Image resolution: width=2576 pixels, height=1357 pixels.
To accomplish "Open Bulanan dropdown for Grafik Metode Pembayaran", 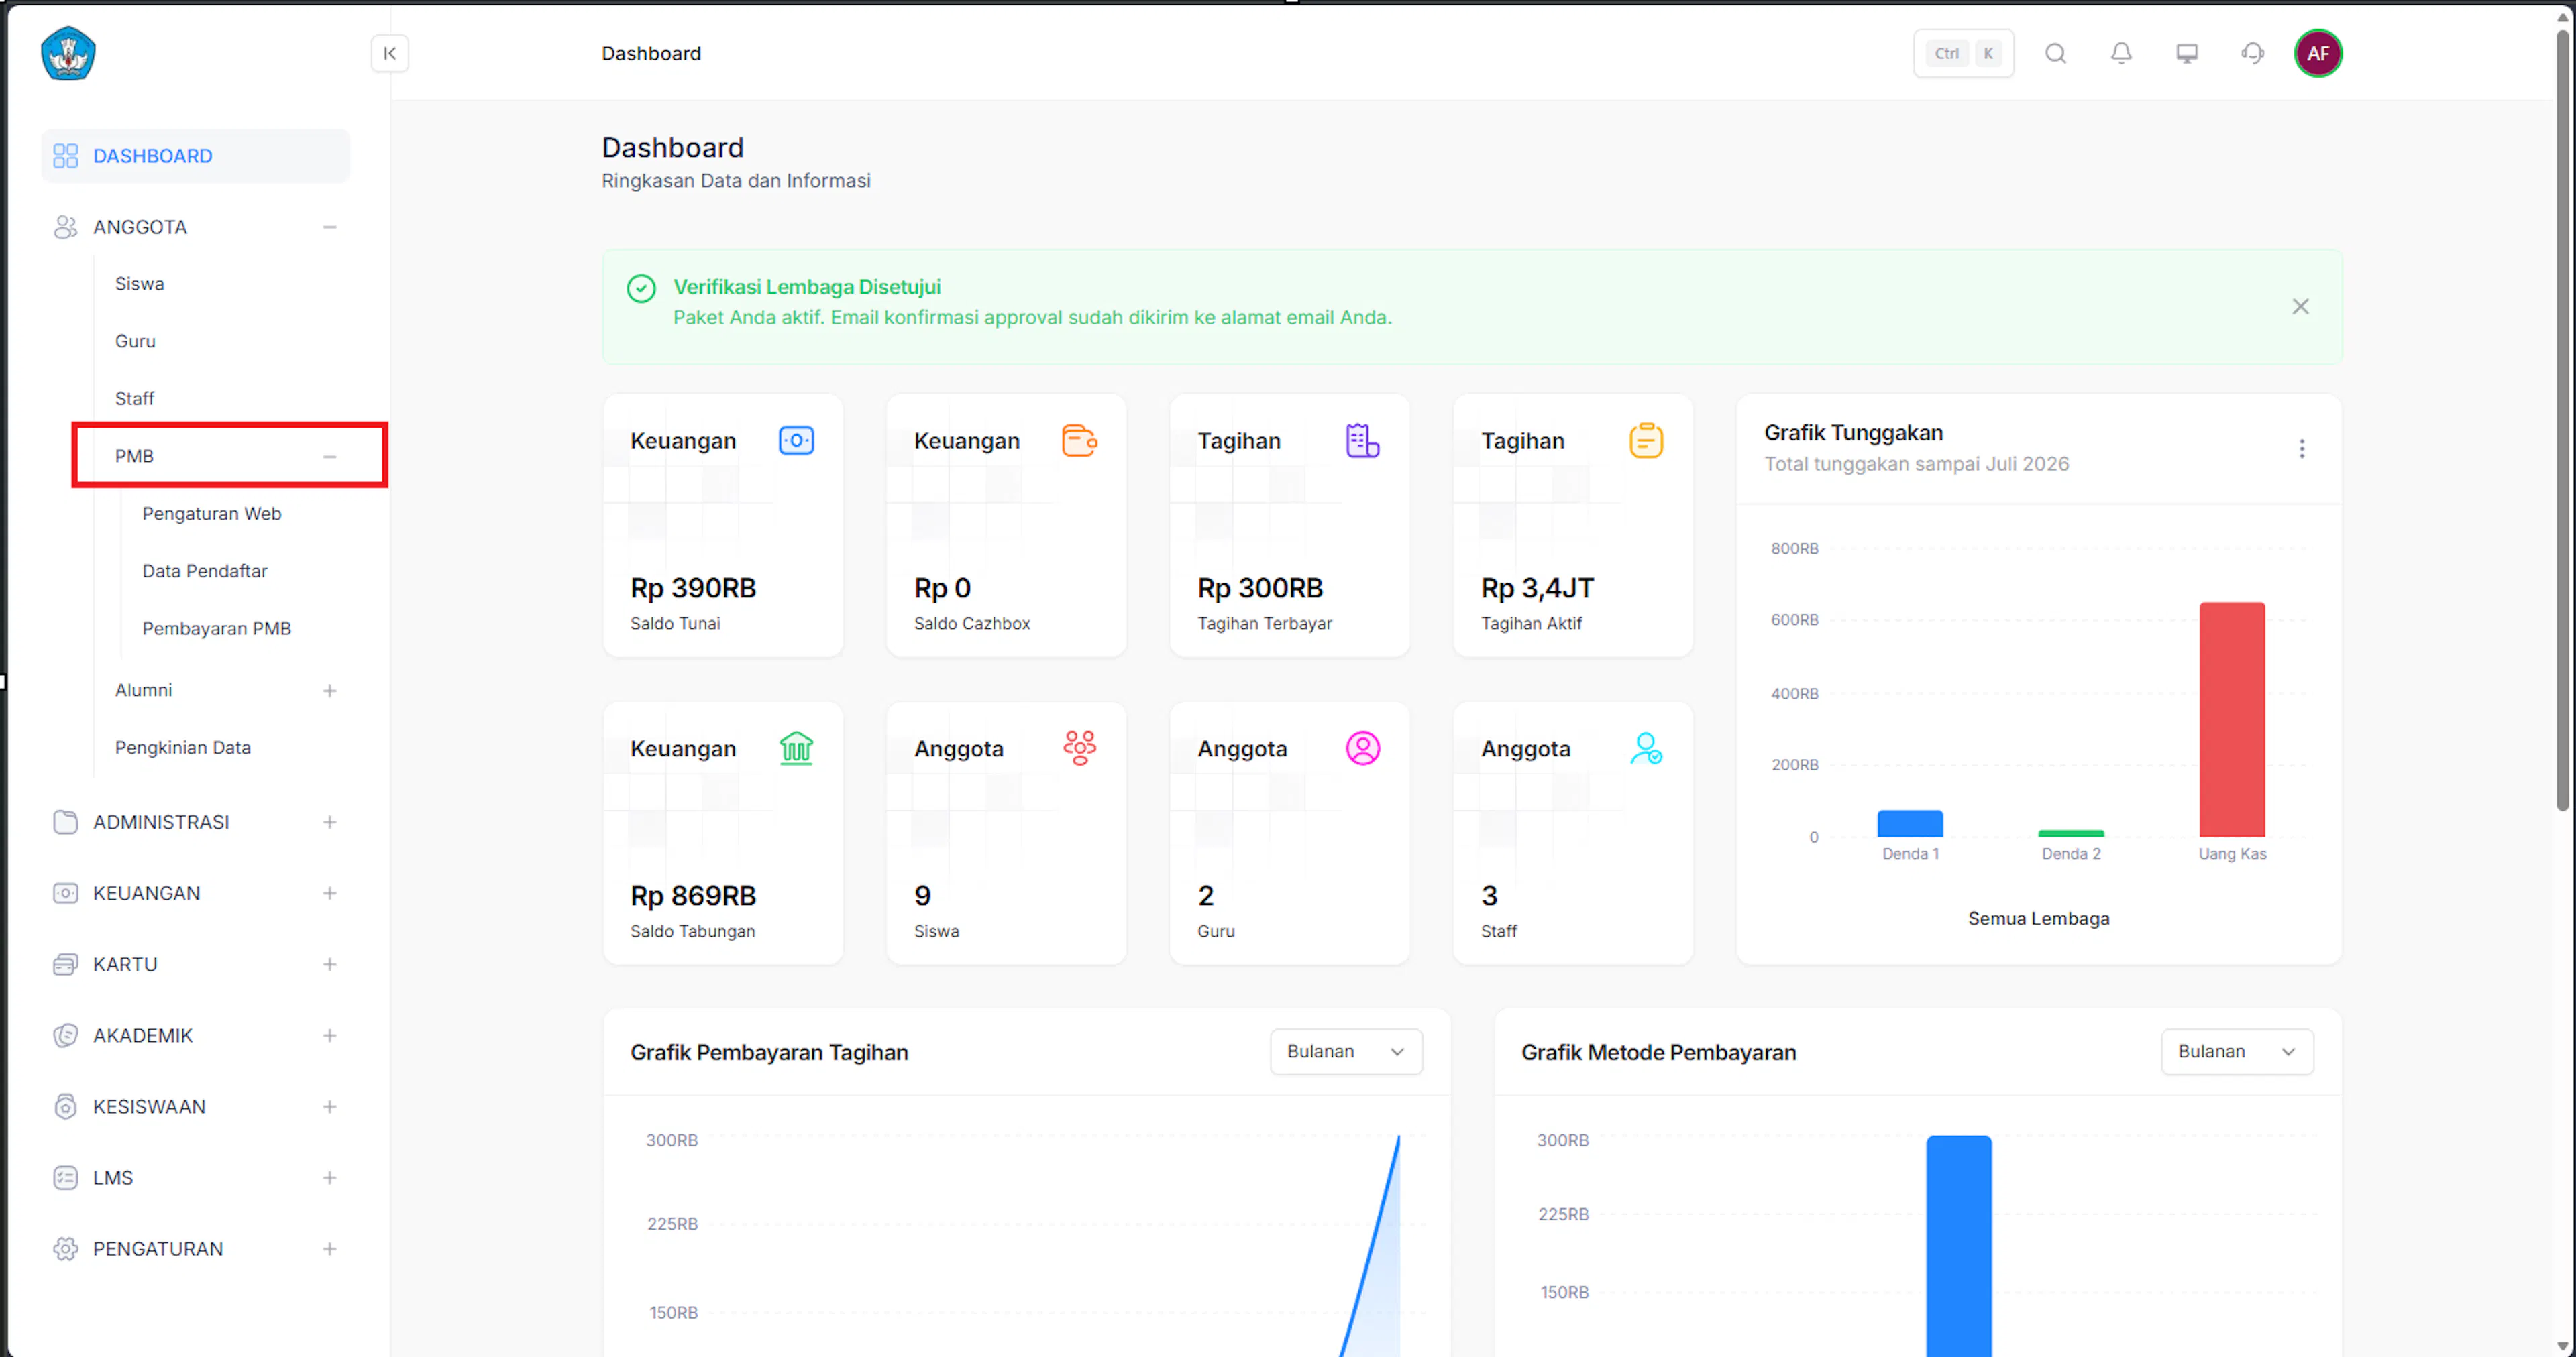I will pos(2237,1051).
